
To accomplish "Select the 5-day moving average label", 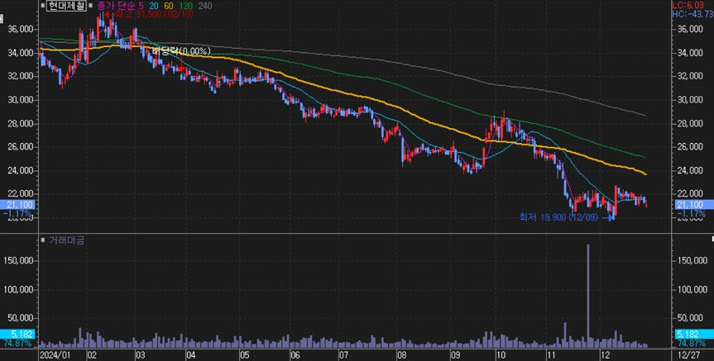I will pyautogui.click(x=141, y=6).
